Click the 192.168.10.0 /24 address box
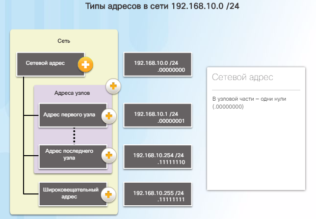This screenshot has width=316, height=219. coord(158,64)
